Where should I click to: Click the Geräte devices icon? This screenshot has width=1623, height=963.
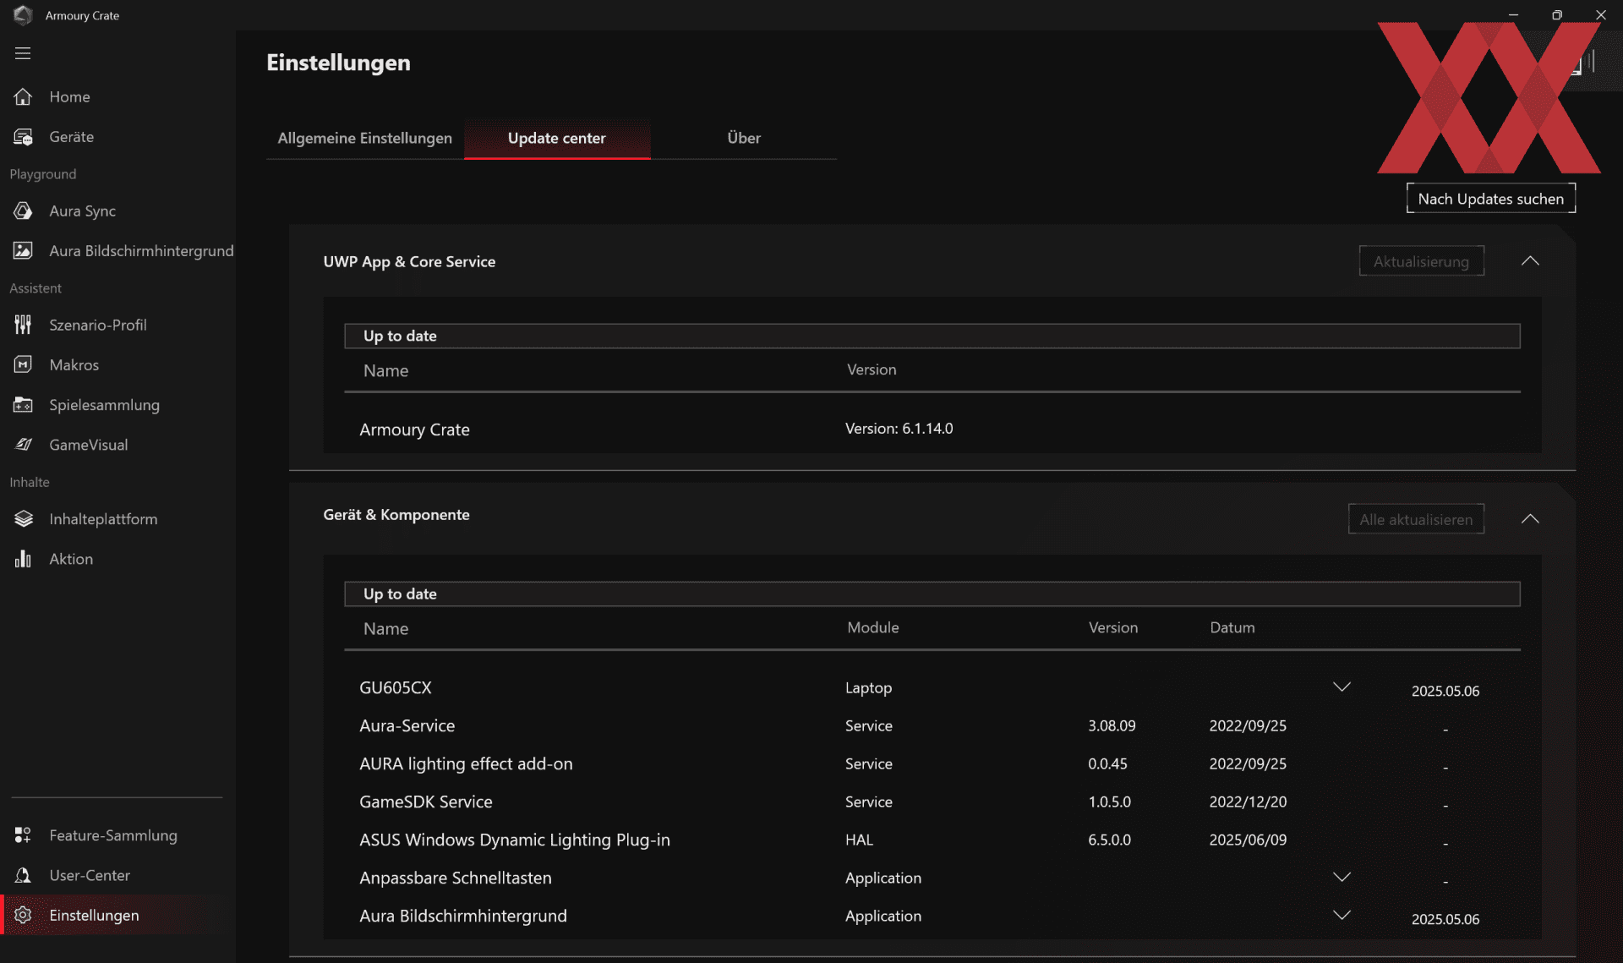pyautogui.click(x=23, y=137)
